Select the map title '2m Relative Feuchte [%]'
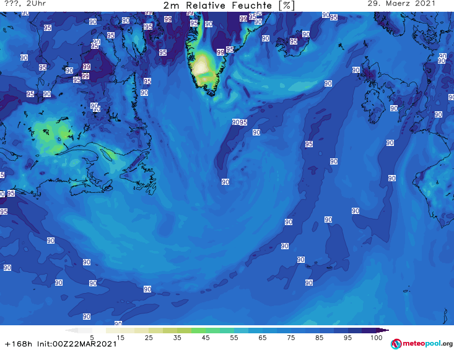 click(x=229, y=6)
